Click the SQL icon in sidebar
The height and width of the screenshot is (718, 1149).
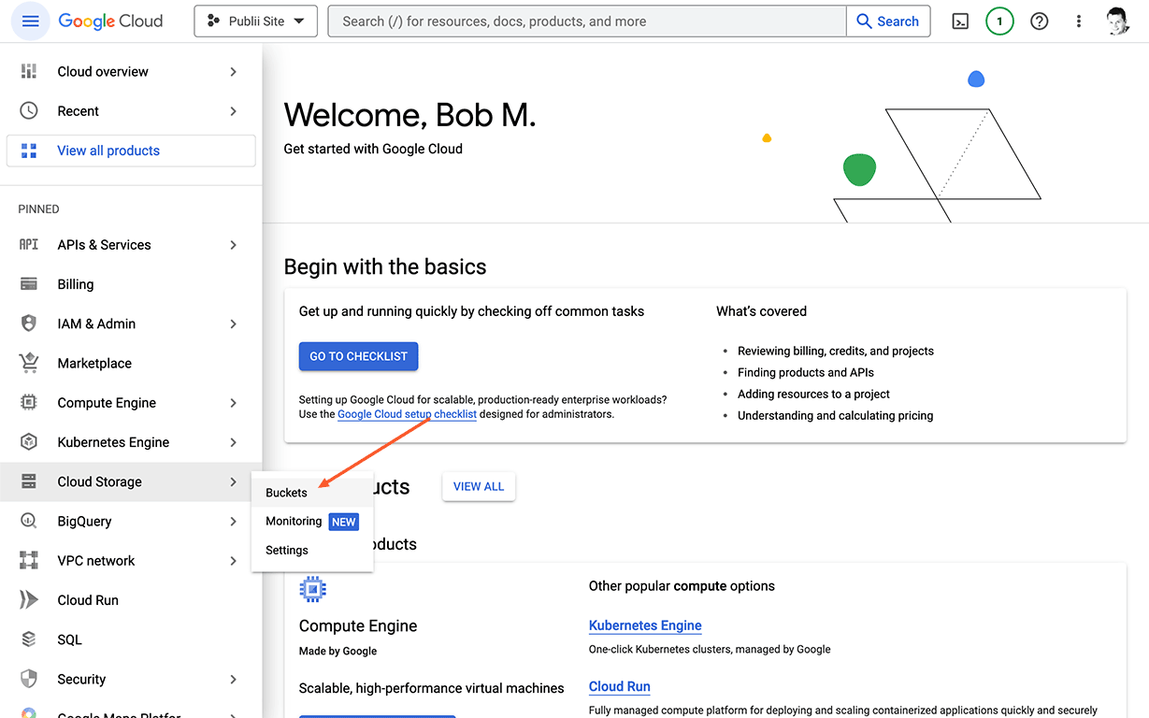(29, 639)
